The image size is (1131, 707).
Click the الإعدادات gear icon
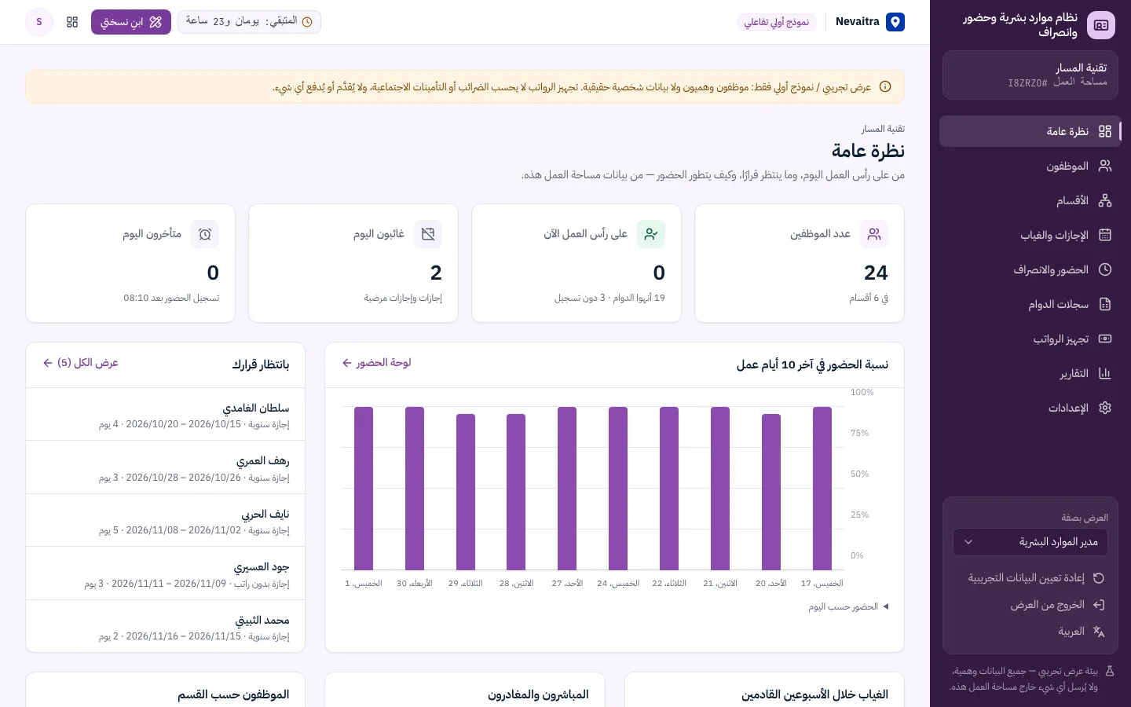point(1105,408)
